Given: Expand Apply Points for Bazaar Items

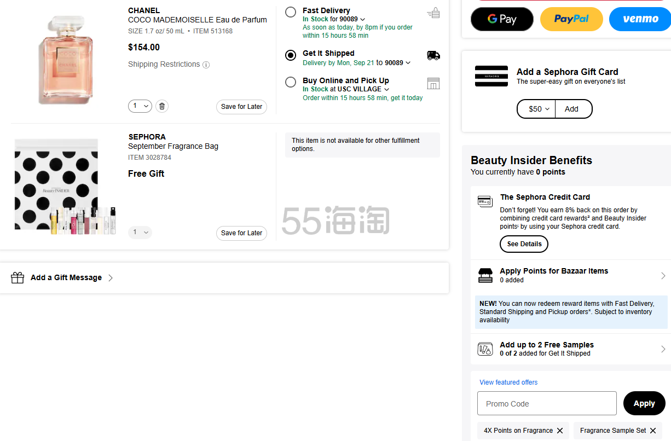Looking at the screenshot, I should click(570, 275).
